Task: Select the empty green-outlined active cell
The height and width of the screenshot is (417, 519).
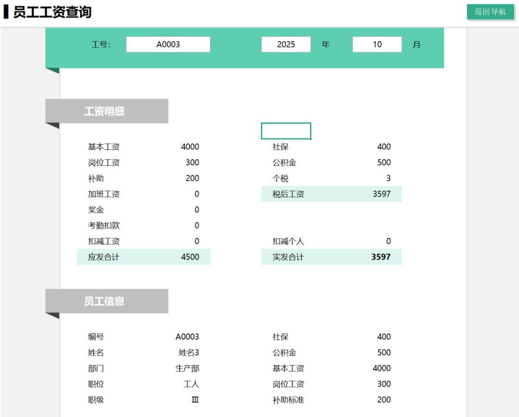Action: tap(286, 131)
